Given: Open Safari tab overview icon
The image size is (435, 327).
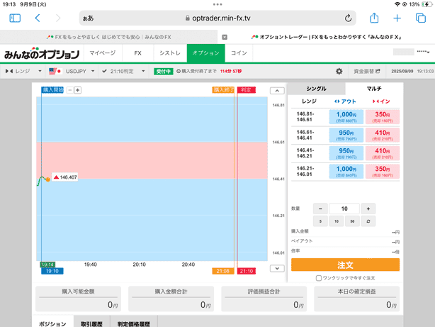Looking at the screenshot, I should point(420,18).
